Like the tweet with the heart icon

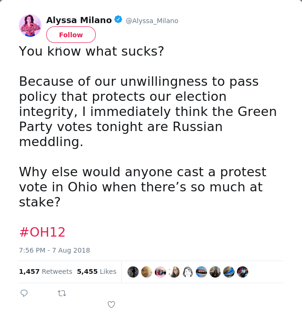pyautogui.click(x=111, y=304)
